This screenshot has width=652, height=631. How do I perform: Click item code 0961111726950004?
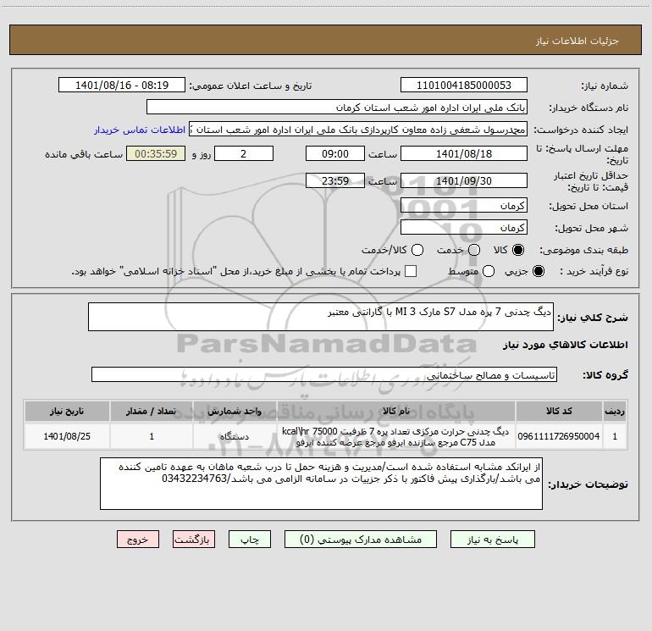559,436
